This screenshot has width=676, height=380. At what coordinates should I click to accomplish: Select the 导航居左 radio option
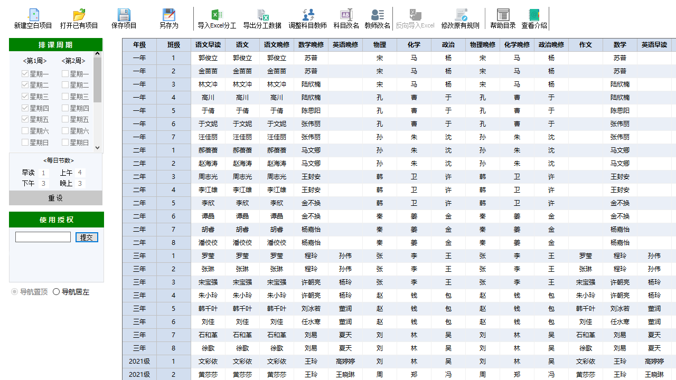click(x=56, y=291)
